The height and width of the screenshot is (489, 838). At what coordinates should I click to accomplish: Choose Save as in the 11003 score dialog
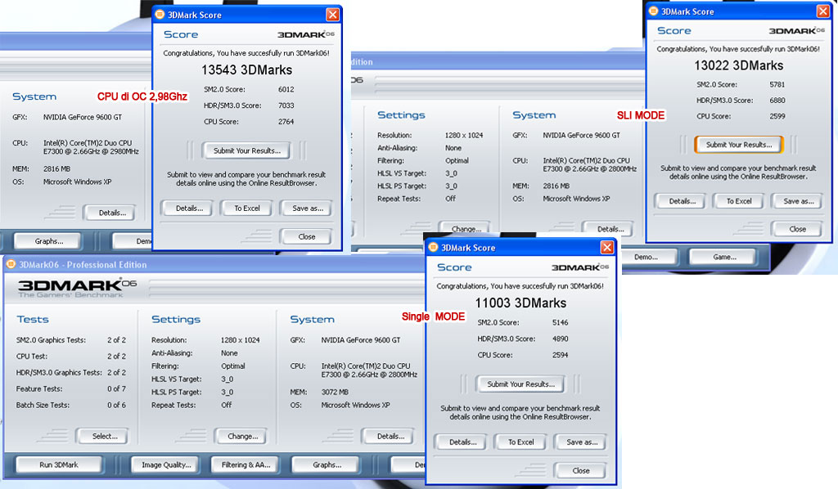(x=582, y=442)
